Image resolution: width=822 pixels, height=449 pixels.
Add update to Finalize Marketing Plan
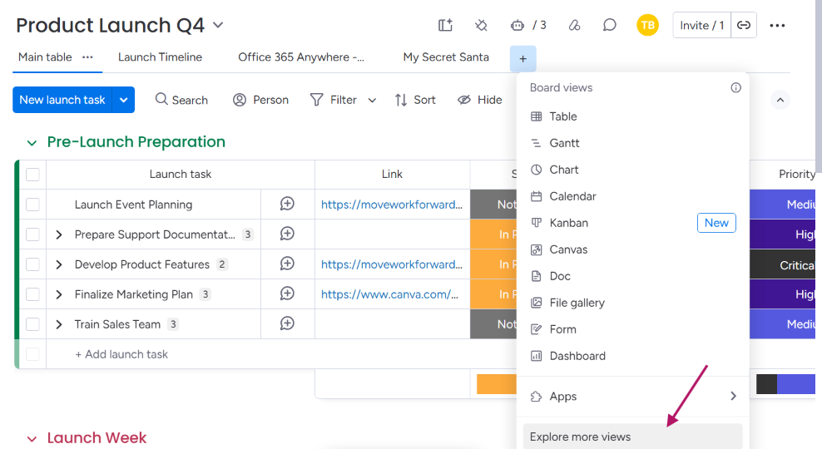(287, 294)
